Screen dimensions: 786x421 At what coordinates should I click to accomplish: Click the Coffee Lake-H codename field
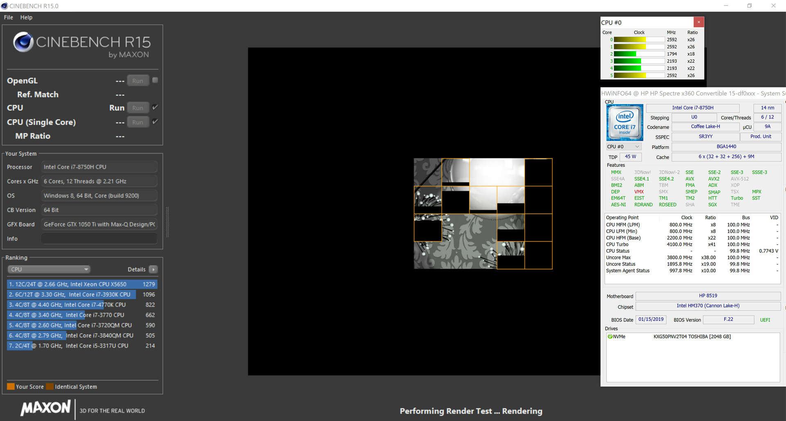pos(705,127)
